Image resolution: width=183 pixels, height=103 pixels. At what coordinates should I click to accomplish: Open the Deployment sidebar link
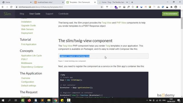pos(27,33)
